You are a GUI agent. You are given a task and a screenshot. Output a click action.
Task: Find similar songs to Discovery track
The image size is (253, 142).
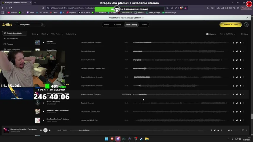pos(237,43)
